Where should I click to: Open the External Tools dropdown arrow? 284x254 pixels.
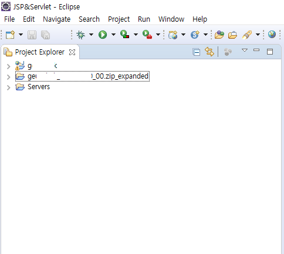[158, 35]
